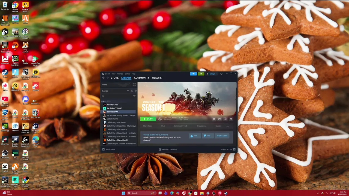This screenshot has width=349, height=196.
Task: Open controller settings icon for Battlefield 6
Action: [219, 119]
